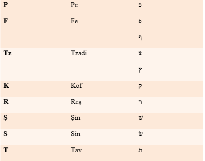The width and height of the screenshot is (205, 161).
Task: Click the Tzadi Hebrew letter
Action: click(x=140, y=54)
